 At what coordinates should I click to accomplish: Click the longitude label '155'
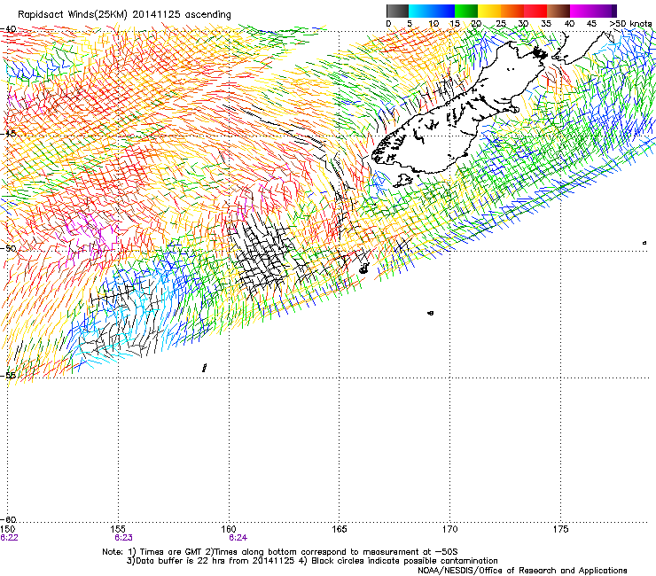[x=118, y=529]
